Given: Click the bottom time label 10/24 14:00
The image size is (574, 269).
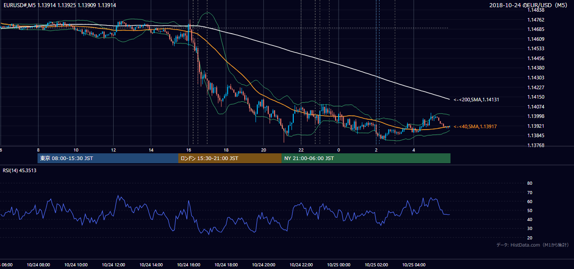Looking at the screenshot, I should pos(151,265).
